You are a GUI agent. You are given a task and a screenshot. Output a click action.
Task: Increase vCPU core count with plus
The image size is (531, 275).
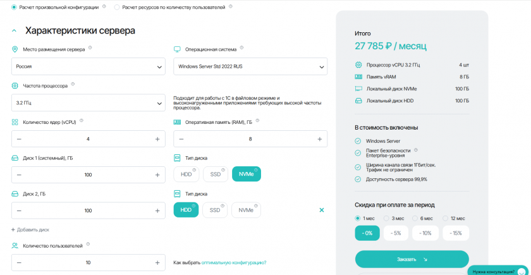[x=157, y=139]
